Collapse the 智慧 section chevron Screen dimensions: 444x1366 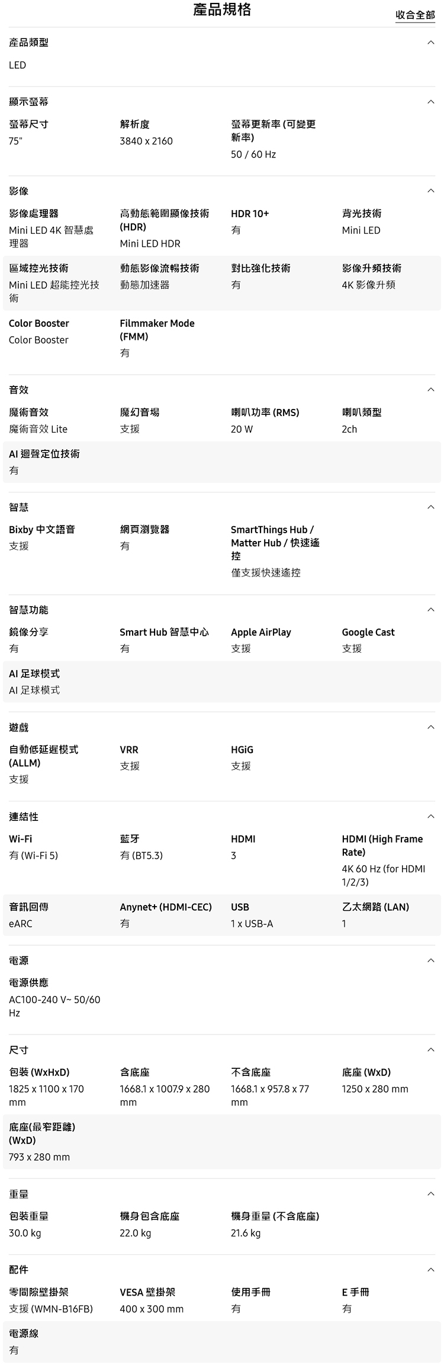tap(430, 507)
